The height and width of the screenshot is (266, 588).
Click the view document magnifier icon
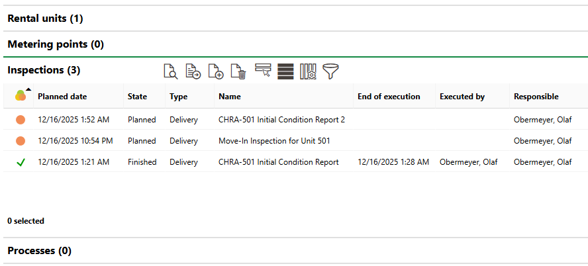tap(171, 71)
